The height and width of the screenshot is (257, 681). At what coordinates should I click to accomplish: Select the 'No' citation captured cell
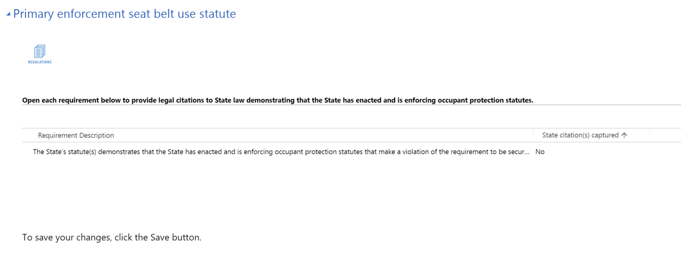pyautogui.click(x=540, y=152)
